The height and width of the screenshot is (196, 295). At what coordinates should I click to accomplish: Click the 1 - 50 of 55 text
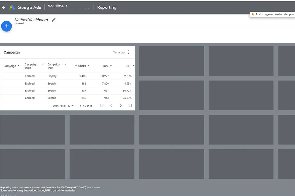pos(86,106)
